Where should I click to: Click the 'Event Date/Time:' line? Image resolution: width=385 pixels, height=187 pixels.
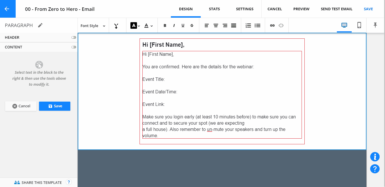tap(160, 92)
